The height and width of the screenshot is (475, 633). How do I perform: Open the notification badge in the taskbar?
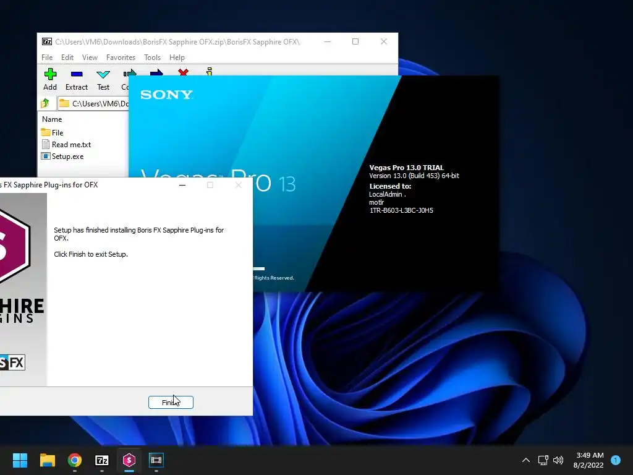point(616,460)
